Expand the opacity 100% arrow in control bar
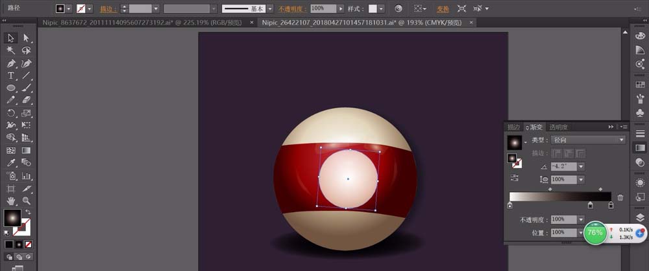Image resolution: width=649 pixels, height=271 pixels. pos(341,8)
